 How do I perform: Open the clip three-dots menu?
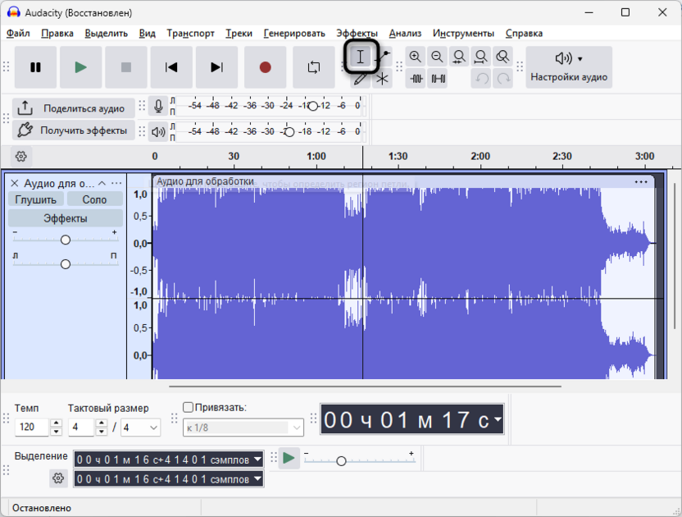tap(641, 182)
